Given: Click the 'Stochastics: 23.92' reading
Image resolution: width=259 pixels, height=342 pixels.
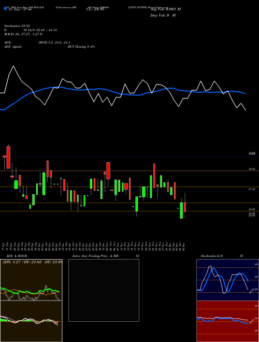Looking at the screenshot, I should point(17,26).
